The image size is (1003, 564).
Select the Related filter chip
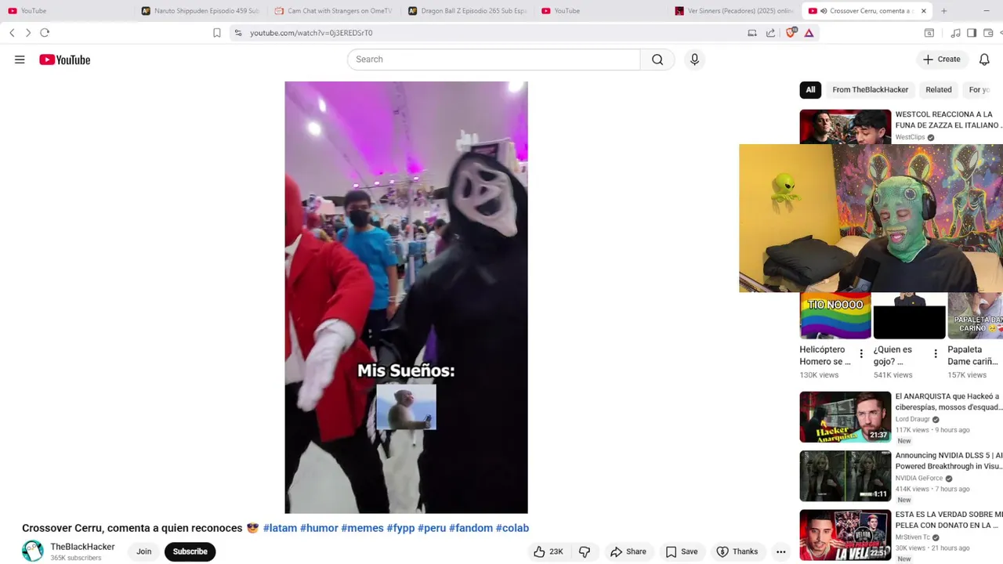(x=938, y=90)
